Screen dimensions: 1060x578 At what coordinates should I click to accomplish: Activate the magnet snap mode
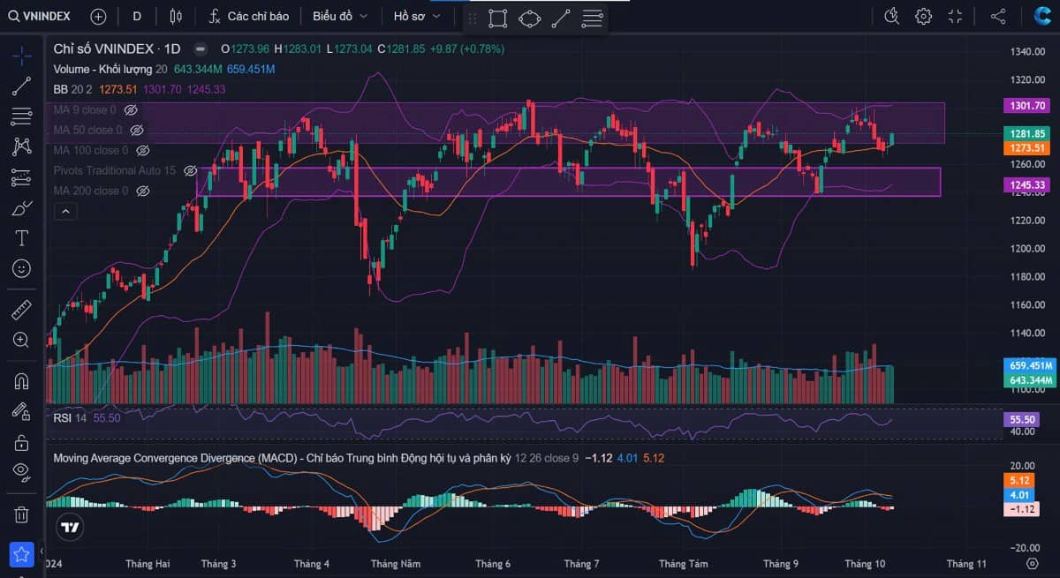(x=22, y=382)
